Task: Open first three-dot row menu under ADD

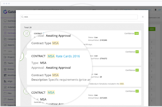Action: pyautogui.click(x=152, y=42)
